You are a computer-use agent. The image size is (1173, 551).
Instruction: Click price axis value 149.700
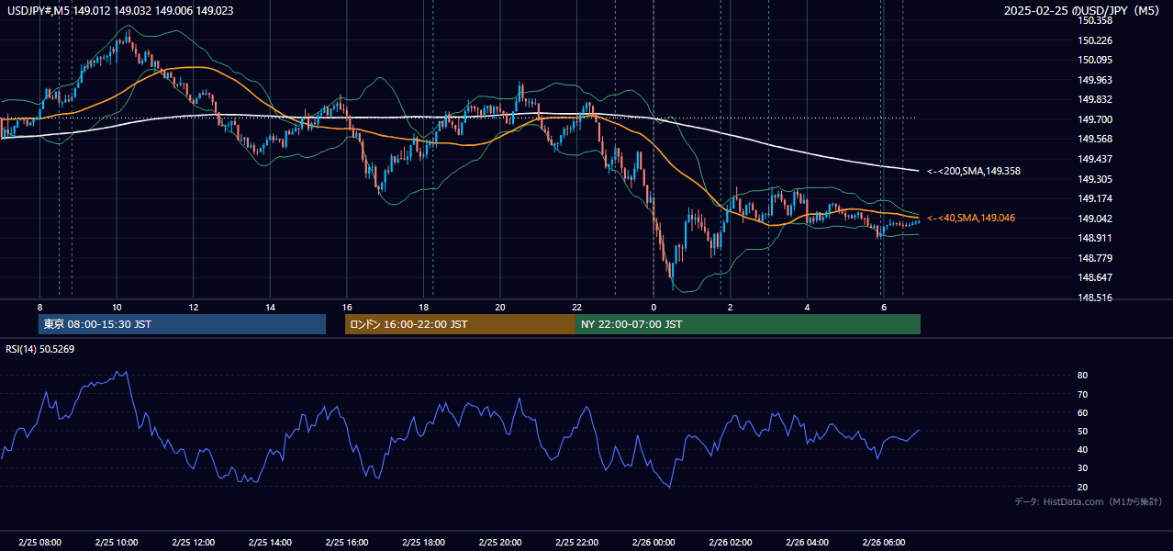point(1094,119)
